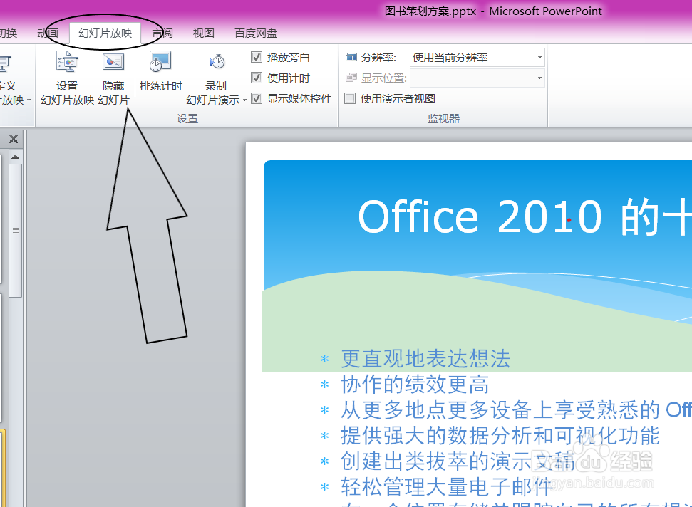Switch to the 视图 tab

point(203,33)
